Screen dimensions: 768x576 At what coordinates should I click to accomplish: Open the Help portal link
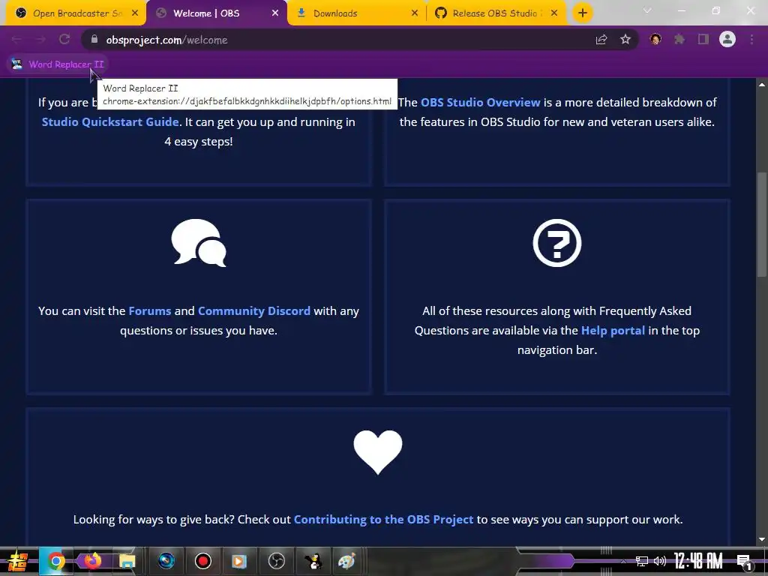(613, 331)
